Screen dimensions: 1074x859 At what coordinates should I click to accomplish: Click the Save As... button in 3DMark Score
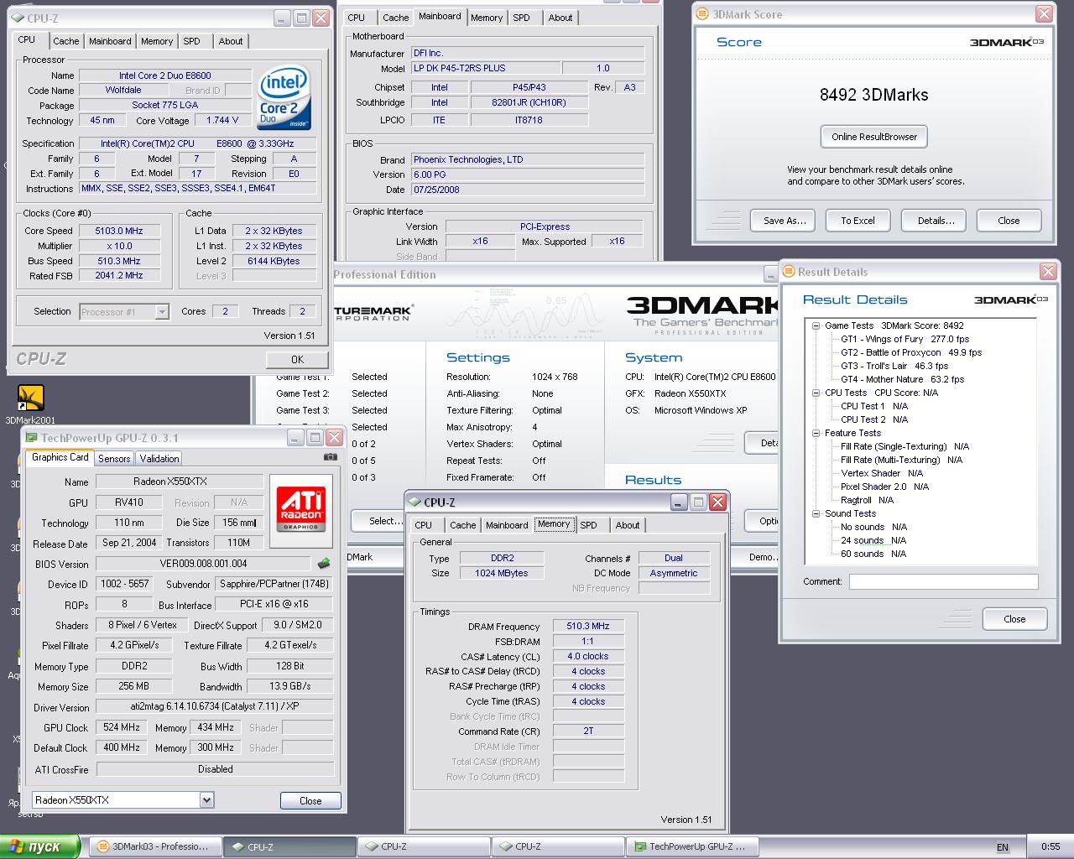tap(785, 221)
